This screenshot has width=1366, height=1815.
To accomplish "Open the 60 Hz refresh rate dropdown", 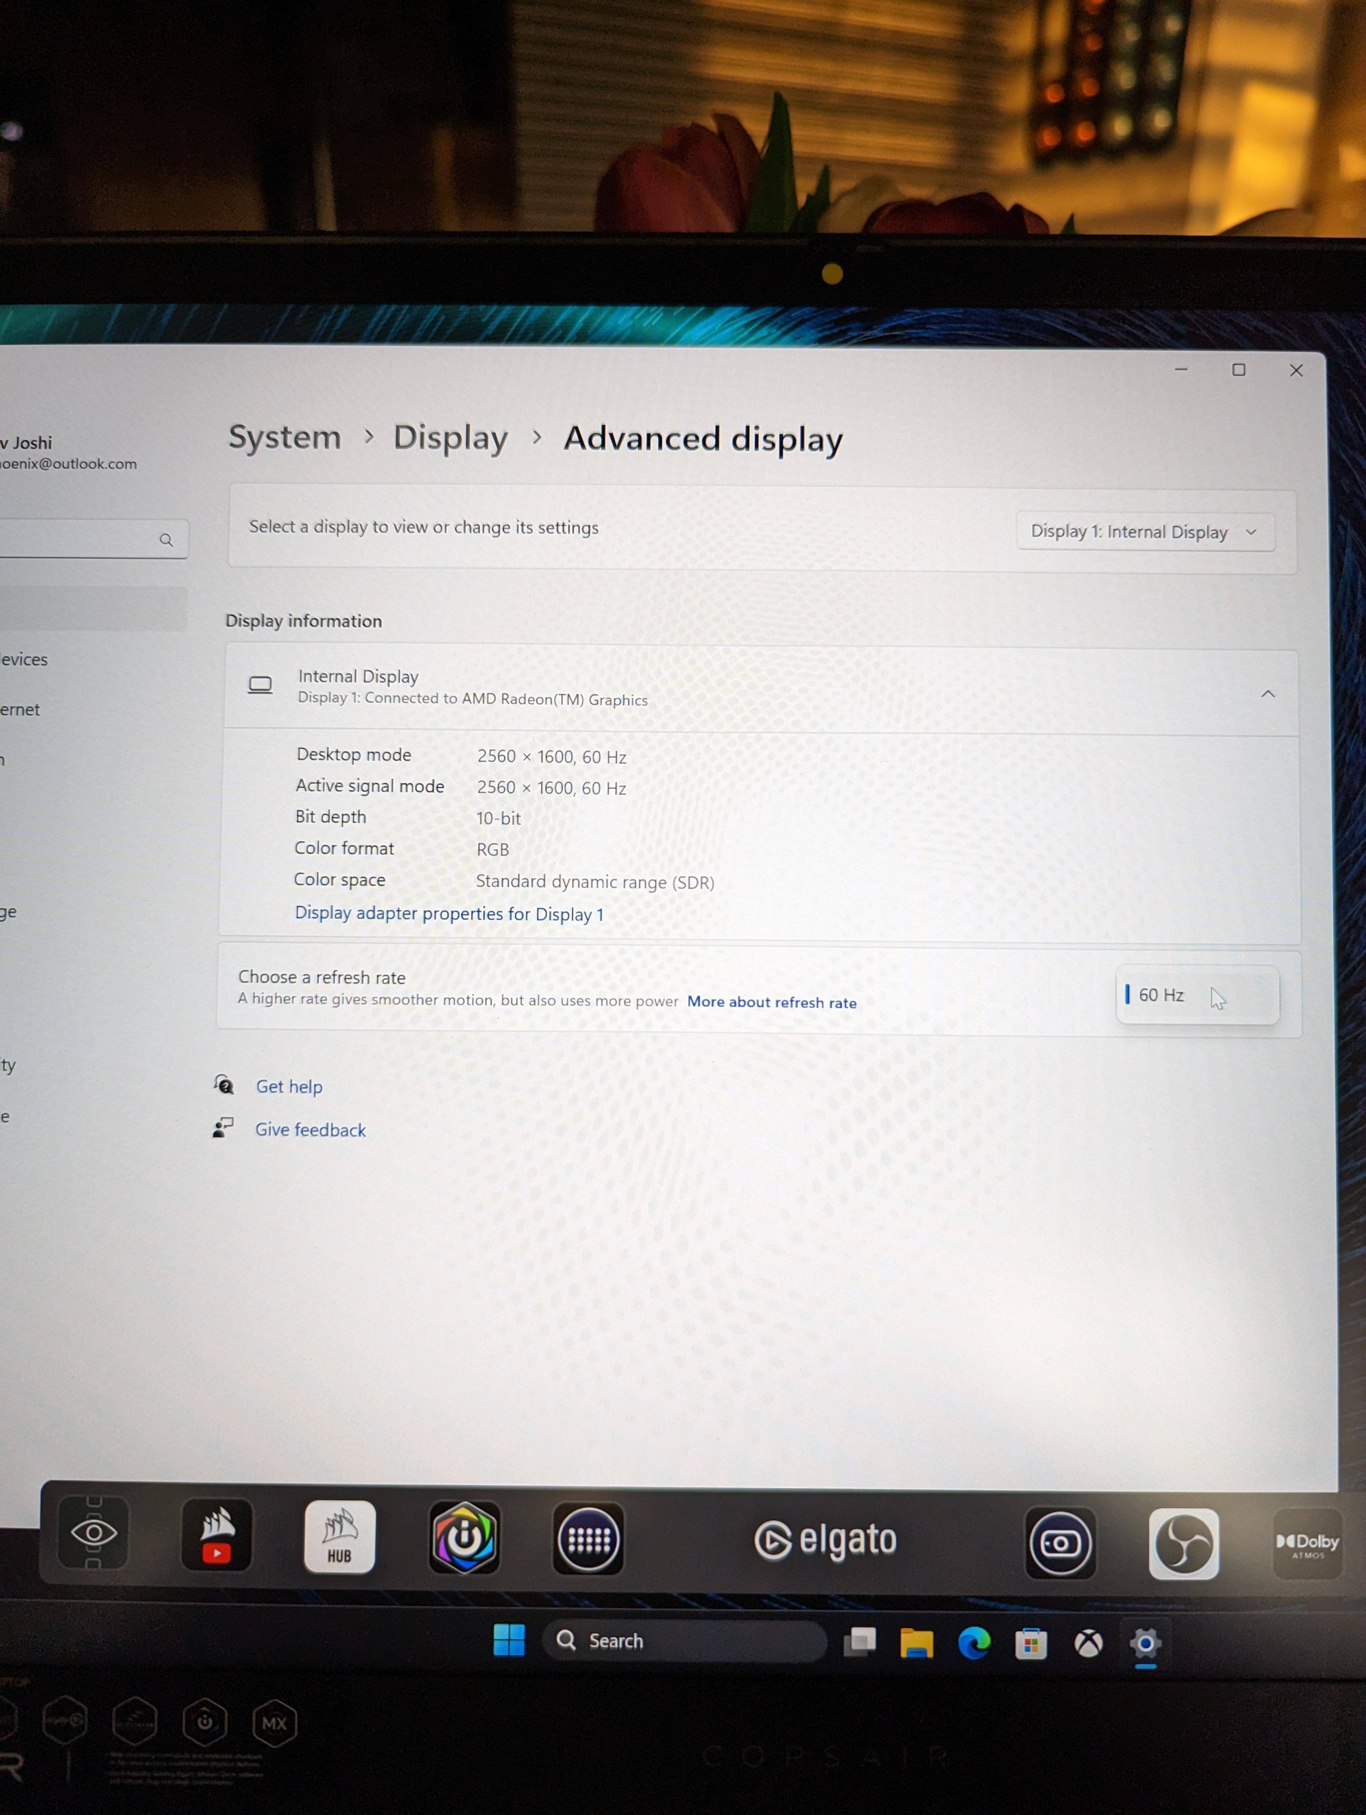I will coord(1196,995).
